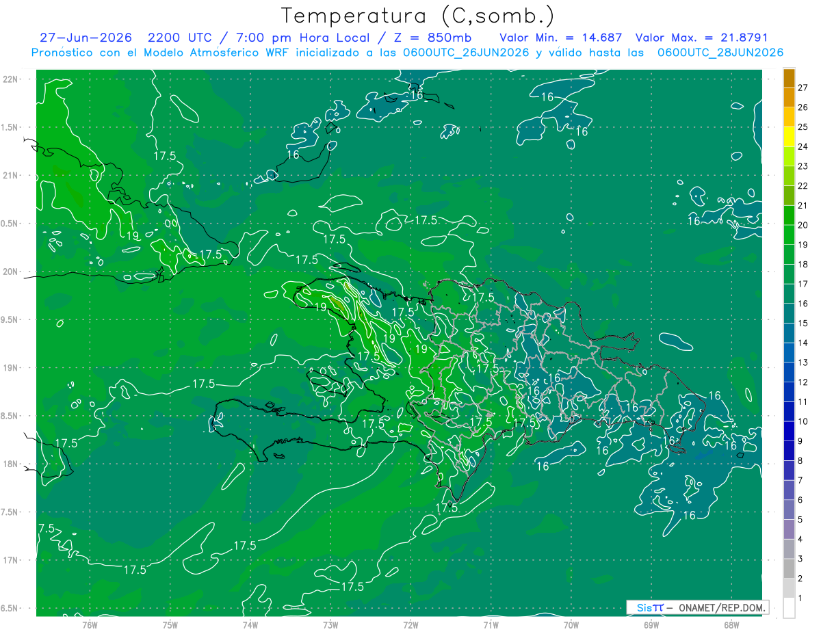
Task: Click the '74W' longitude axis label
Action: tap(250, 624)
